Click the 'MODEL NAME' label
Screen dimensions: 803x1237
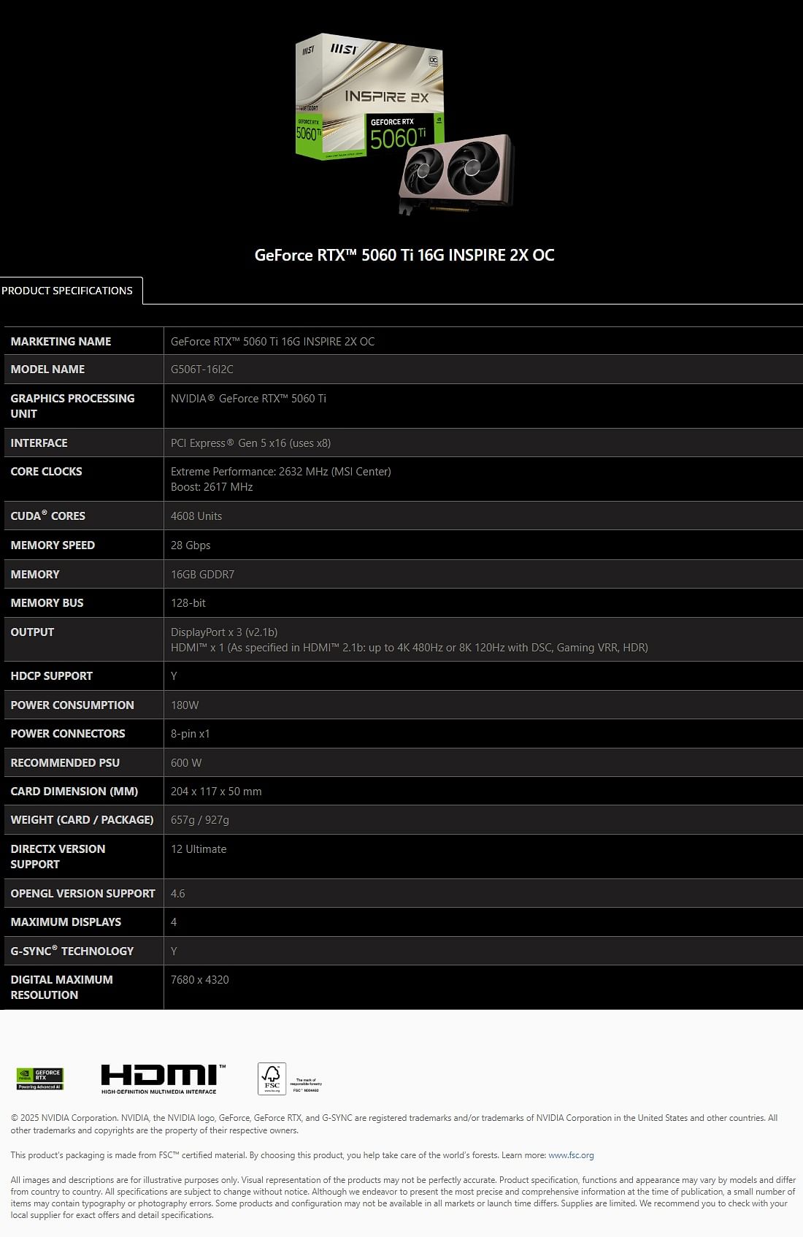(x=47, y=369)
